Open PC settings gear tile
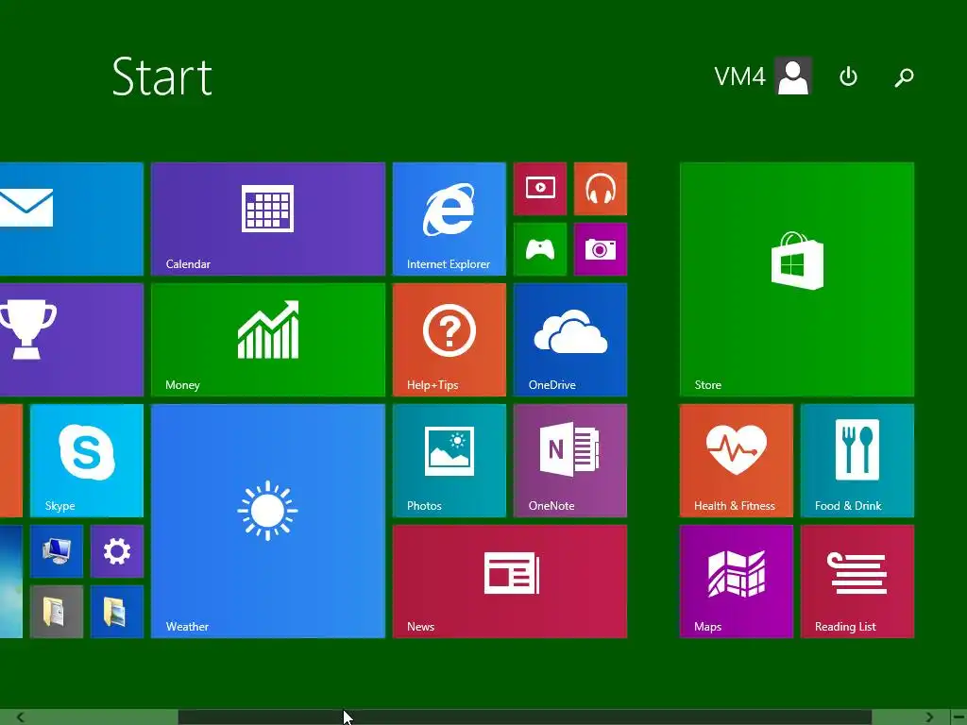 pyautogui.click(x=117, y=551)
